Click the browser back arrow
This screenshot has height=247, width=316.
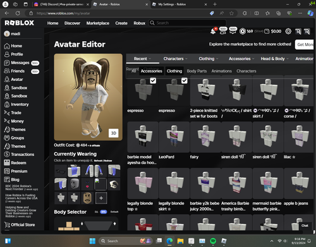pyautogui.click(x=7, y=13)
